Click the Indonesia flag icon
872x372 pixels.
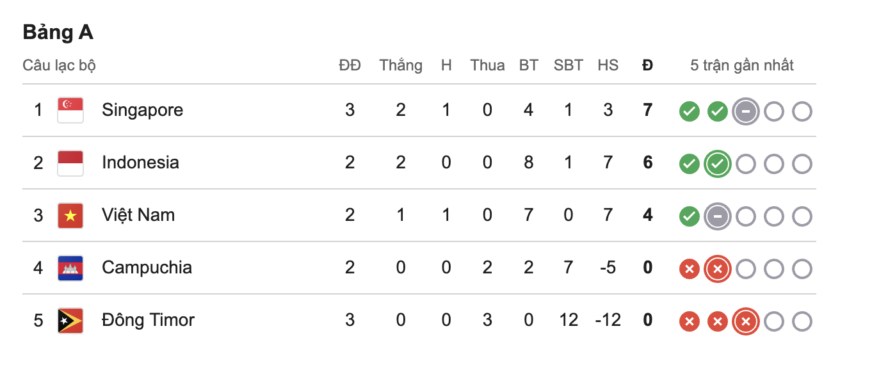[x=70, y=163]
